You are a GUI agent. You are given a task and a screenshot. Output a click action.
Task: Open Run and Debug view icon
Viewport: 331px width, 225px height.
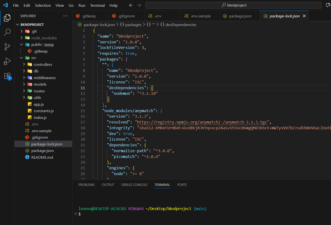[7, 61]
